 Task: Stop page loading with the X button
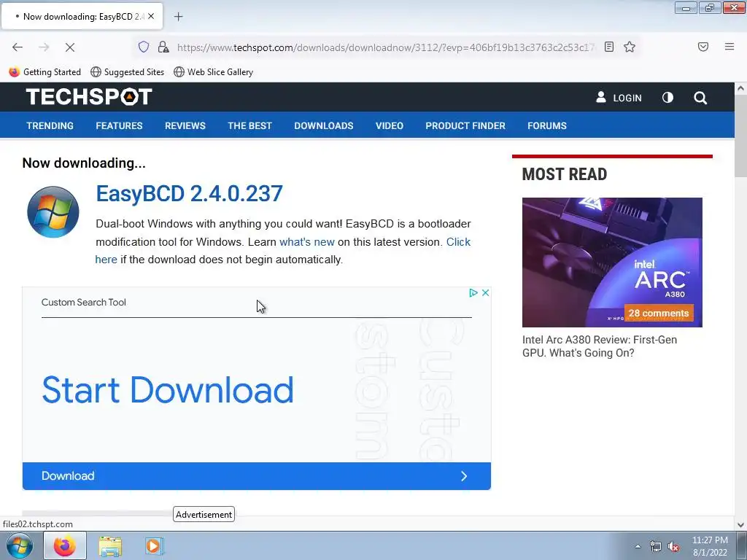(x=69, y=47)
